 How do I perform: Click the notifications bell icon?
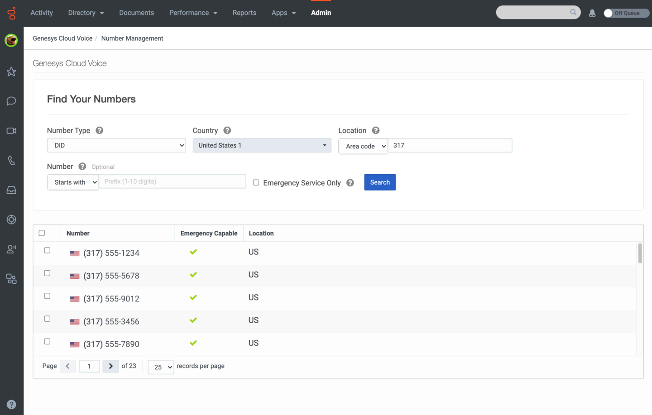pyautogui.click(x=592, y=13)
